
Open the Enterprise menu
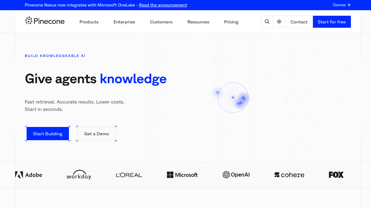[124, 22]
